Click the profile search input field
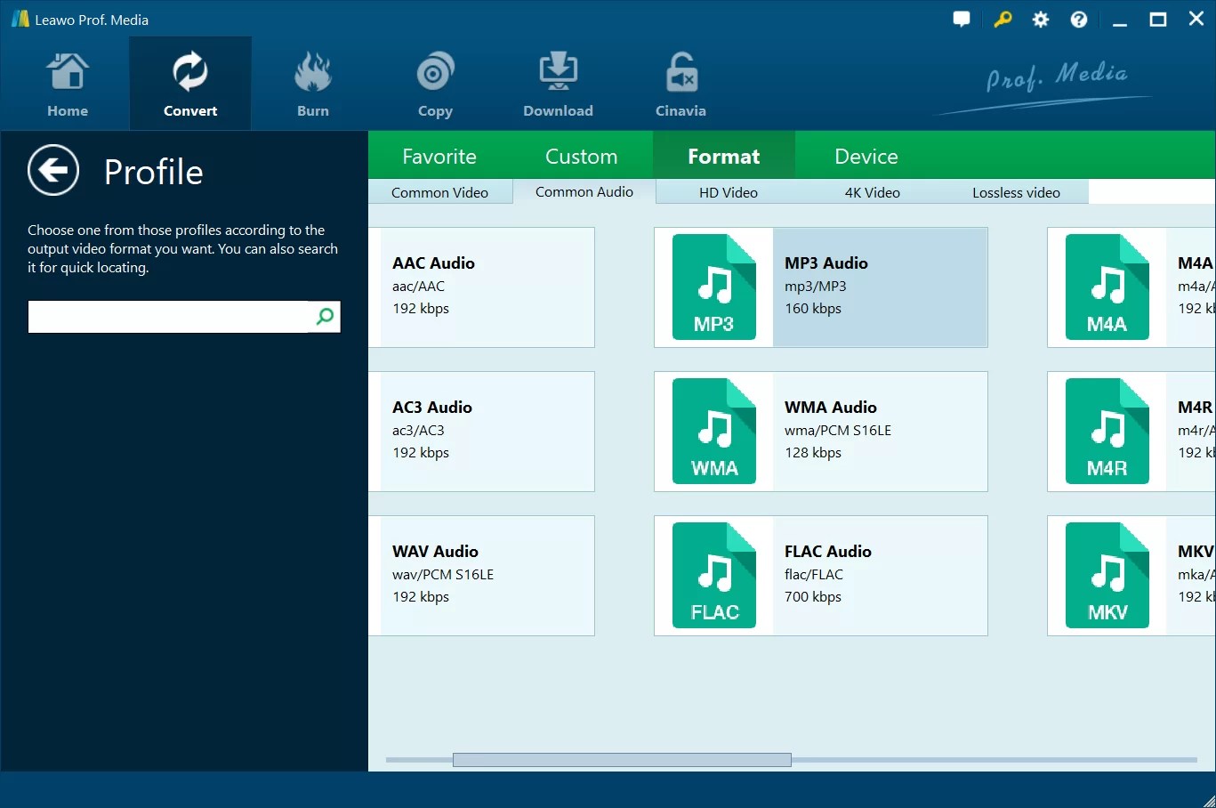1216x808 pixels. (169, 317)
